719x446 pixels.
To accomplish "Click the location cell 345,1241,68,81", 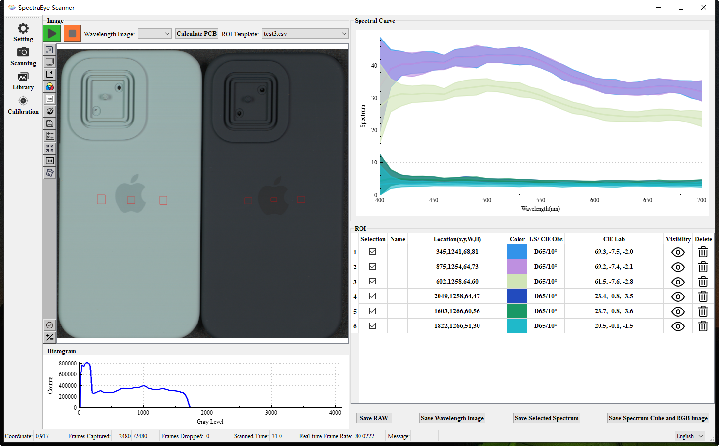I will click(x=457, y=251).
